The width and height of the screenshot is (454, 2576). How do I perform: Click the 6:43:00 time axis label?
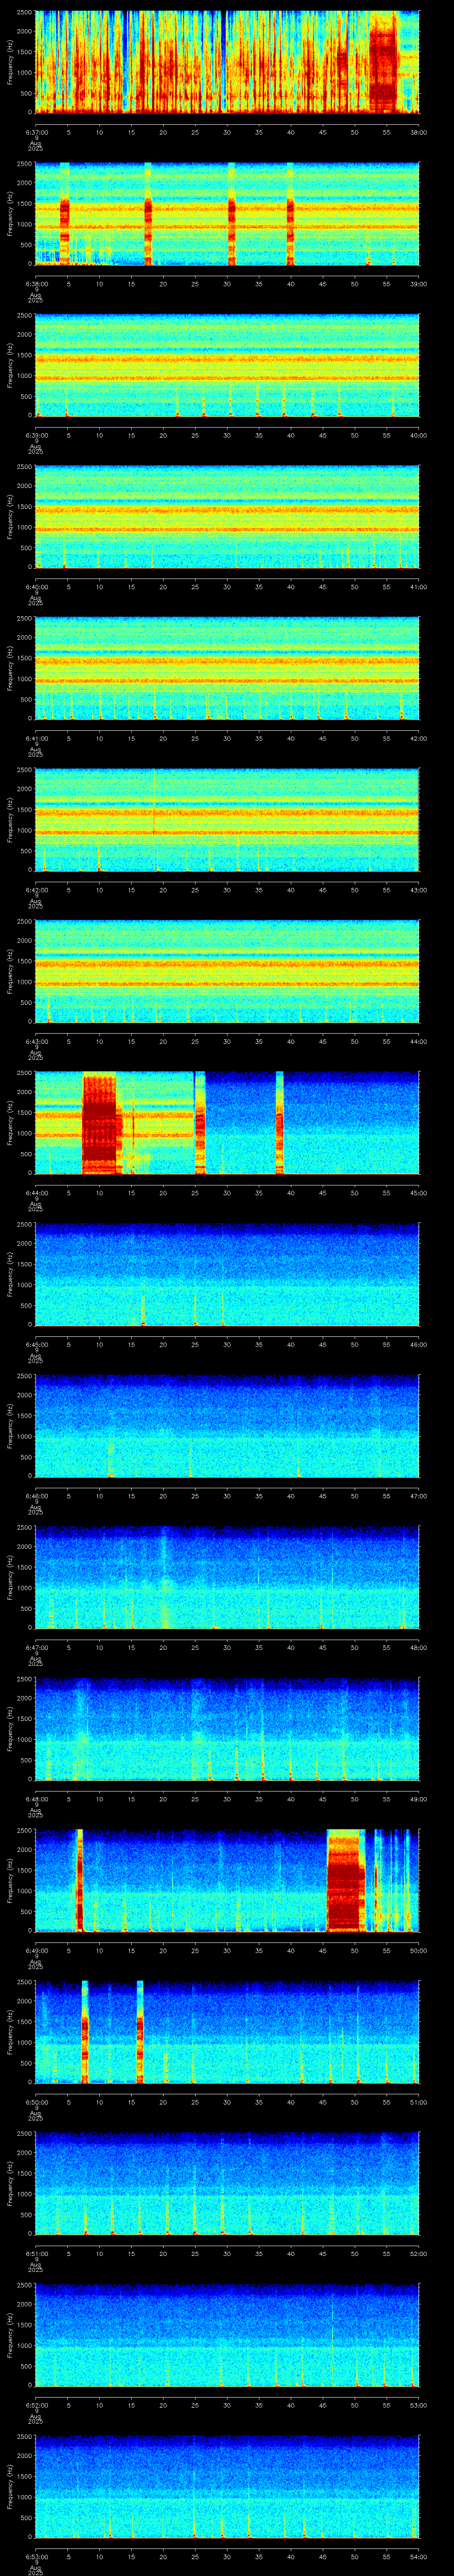tap(36, 1041)
